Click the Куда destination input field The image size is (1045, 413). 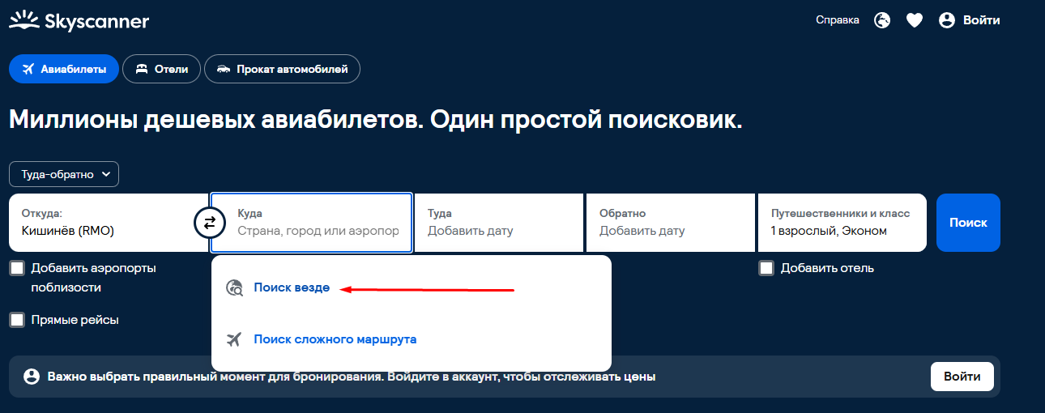(318, 231)
